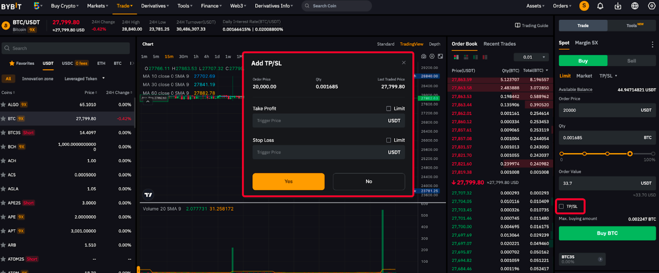
Task: Select the order book layout showing bids and asks
Action: (456, 56)
